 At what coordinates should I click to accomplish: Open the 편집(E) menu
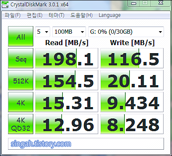point(35,15)
